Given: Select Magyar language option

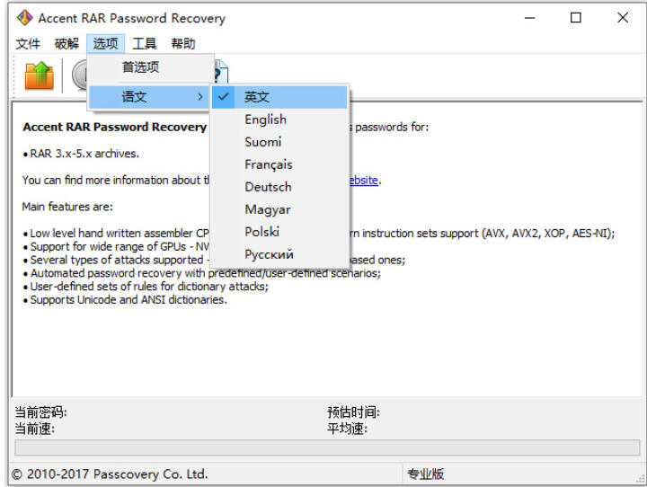Looking at the screenshot, I should 267,209.
